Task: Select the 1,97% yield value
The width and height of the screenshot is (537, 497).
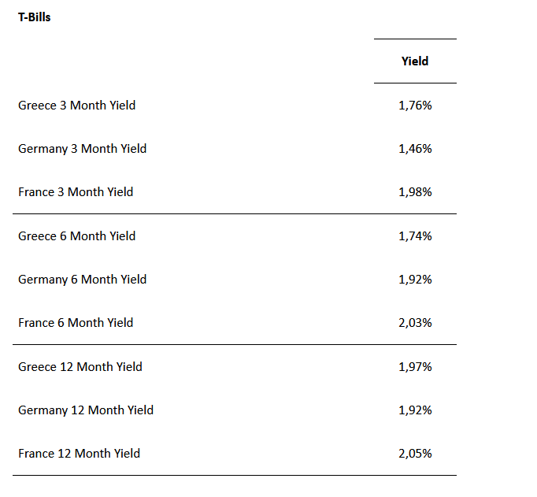Action: click(x=415, y=366)
